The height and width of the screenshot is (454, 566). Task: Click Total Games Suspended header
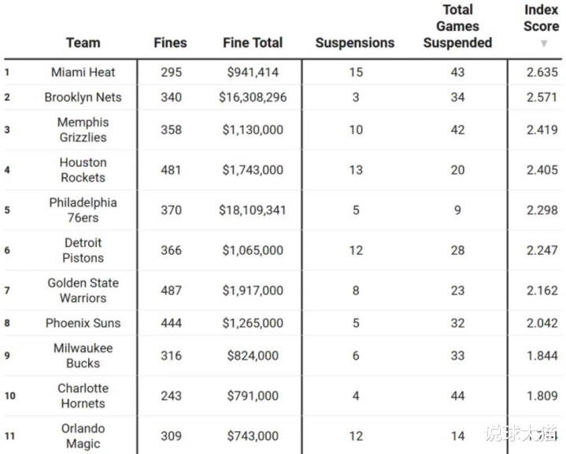click(457, 26)
